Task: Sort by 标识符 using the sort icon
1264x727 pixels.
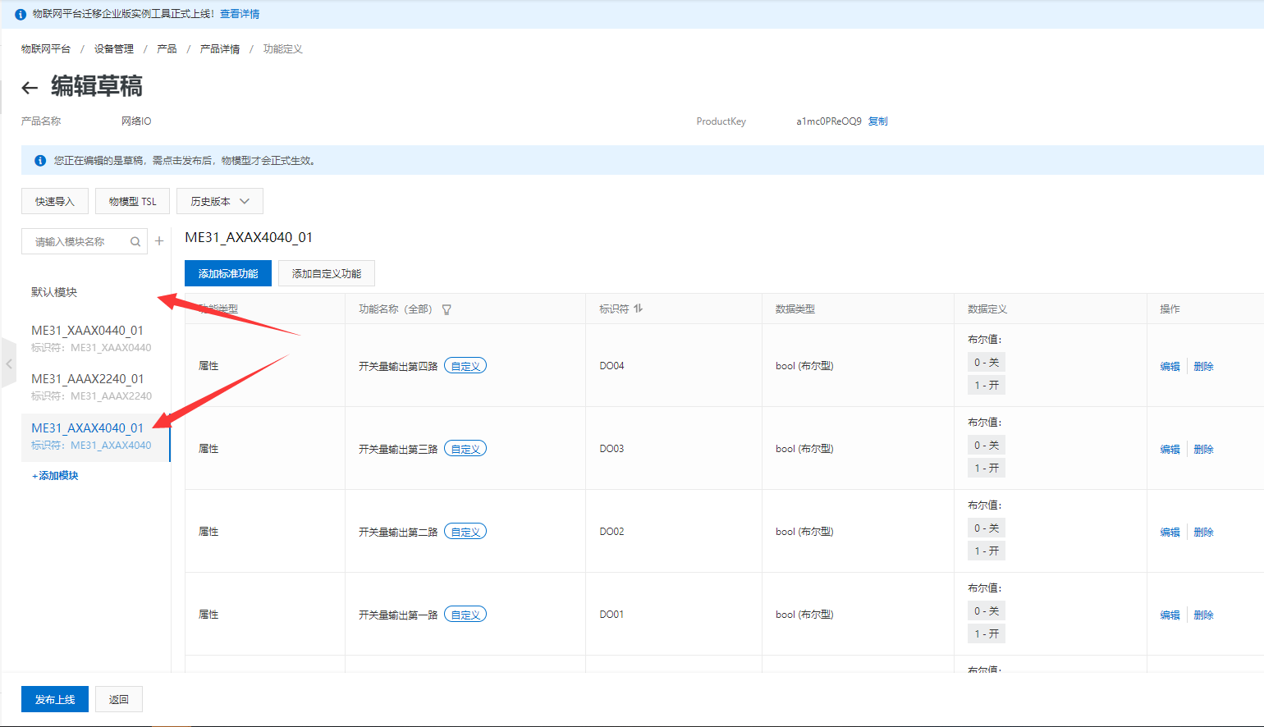Action: pyautogui.click(x=639, y=309)
